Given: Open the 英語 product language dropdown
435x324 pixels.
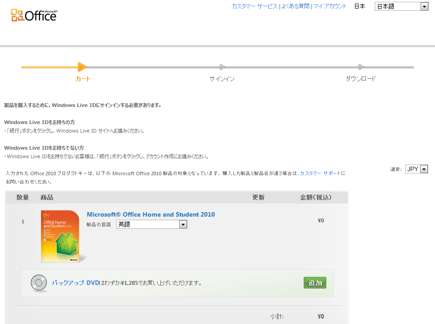Looking at the screenshot, I should (x=152, y=224).
